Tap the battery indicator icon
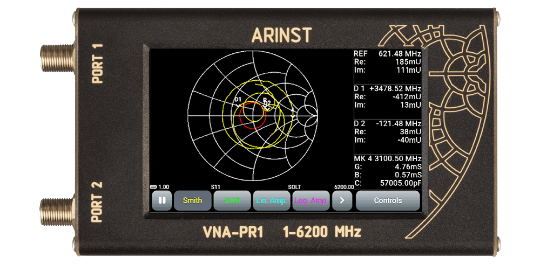Viewport: 540px width, 264px height. coord(153,187)
